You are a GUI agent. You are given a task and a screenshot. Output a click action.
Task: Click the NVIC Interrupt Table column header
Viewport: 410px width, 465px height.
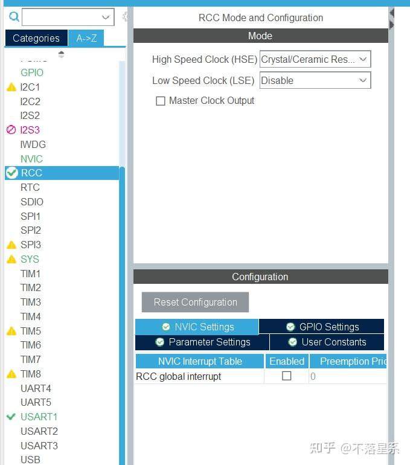[x=200, y=361]
